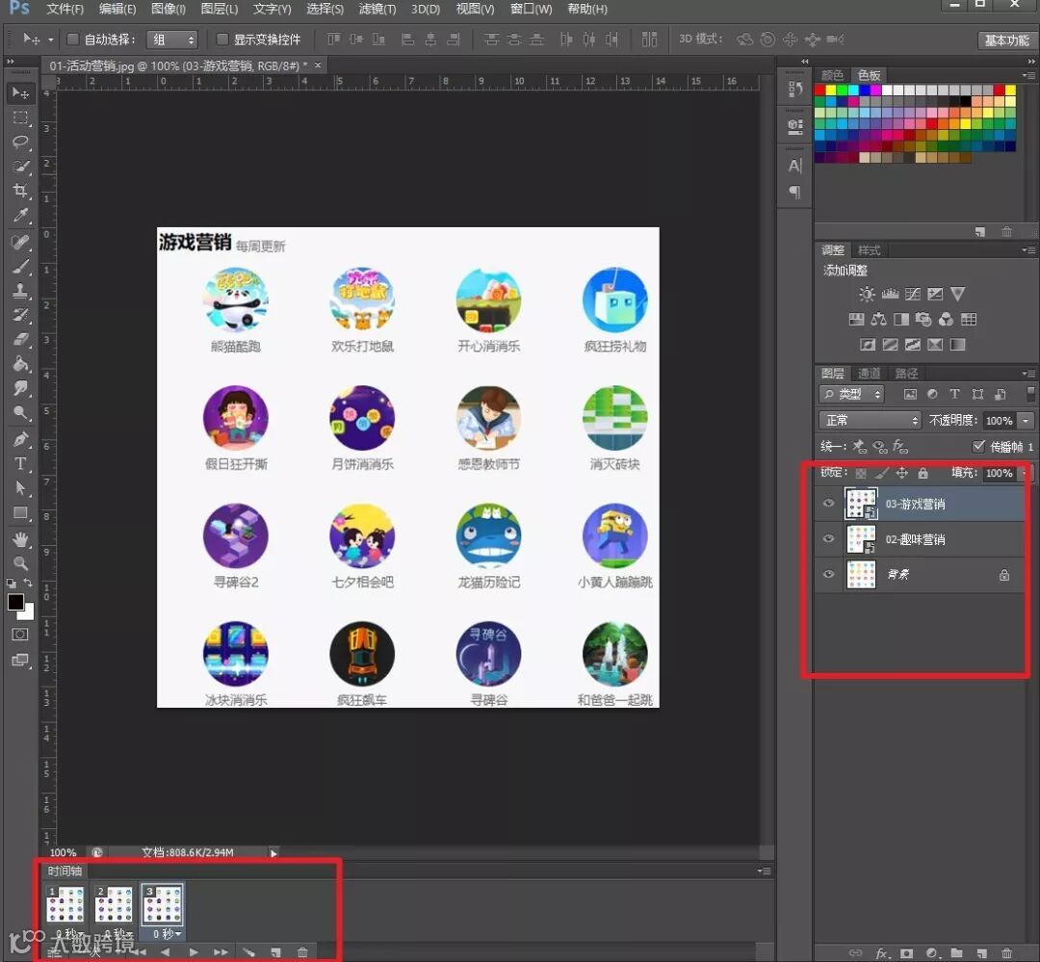Add a Levels adjustment
Screen dimensions: 1040x962
(x=890, y=294)
